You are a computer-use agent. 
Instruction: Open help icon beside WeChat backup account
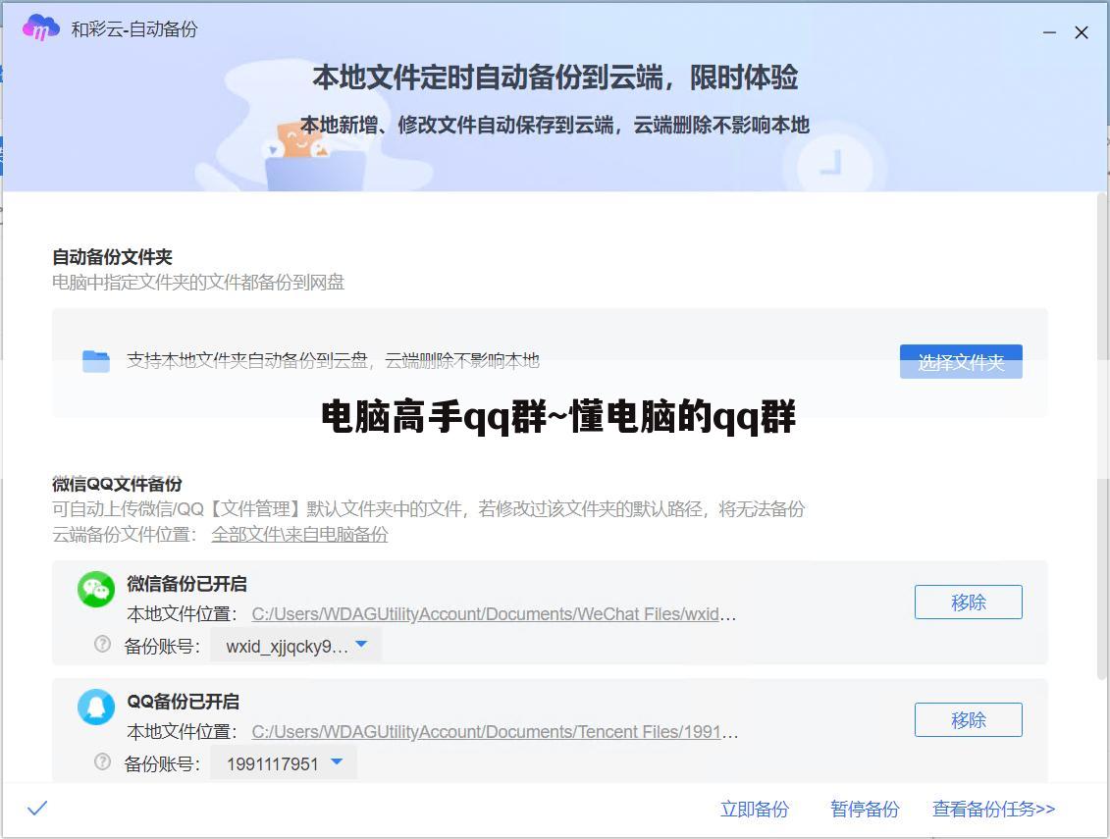click(x=103, y=644)
